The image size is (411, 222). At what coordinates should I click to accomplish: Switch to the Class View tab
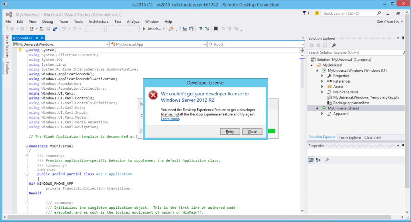click(x=372, y=137)
